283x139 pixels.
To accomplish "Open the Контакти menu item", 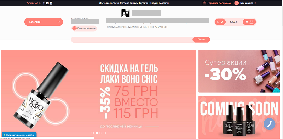I will click(164, 3).
